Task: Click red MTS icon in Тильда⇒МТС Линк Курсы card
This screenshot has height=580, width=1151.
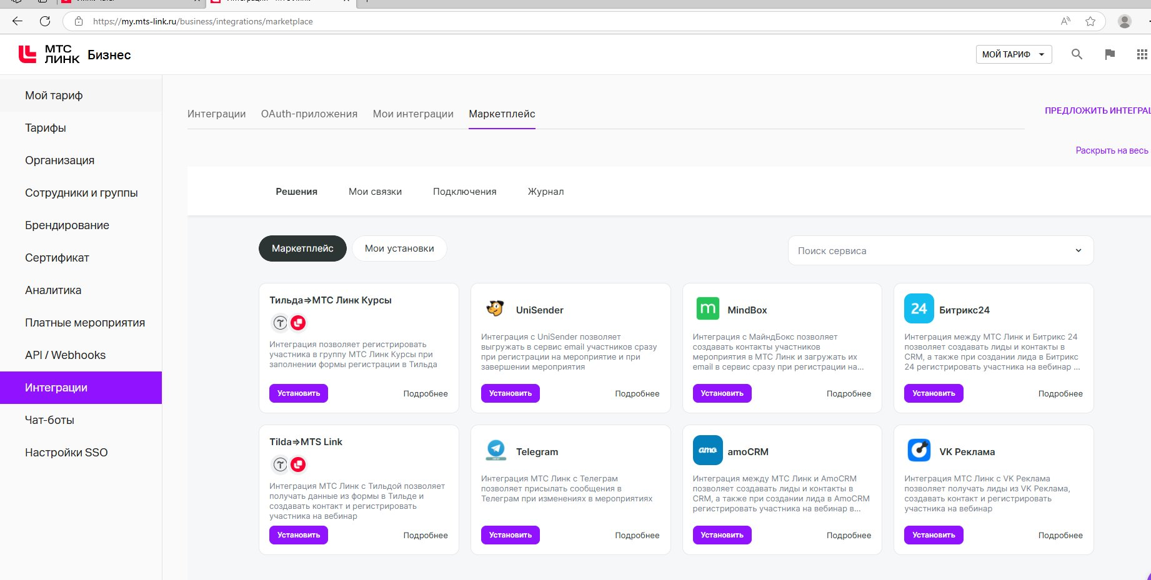Action: 298,323
